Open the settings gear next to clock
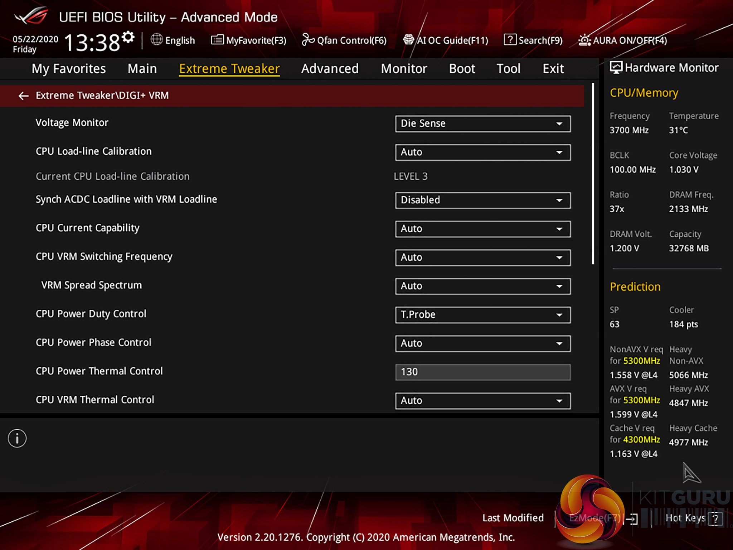The image size is (733, 550). tap(128, 37)
